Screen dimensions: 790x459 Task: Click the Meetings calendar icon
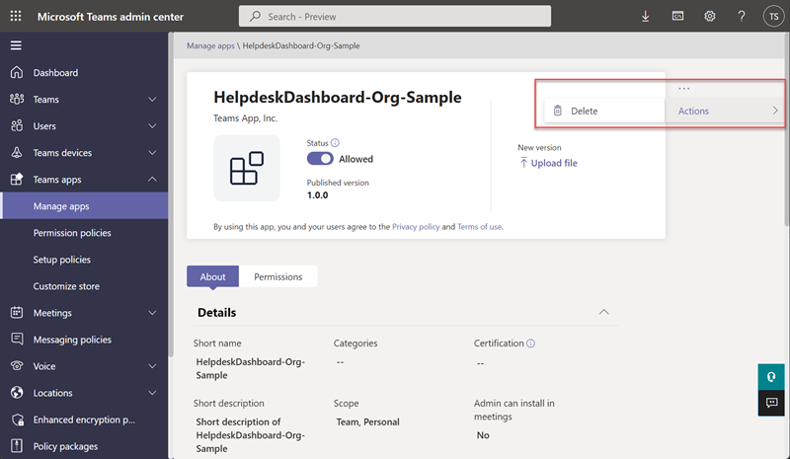pyautogui.click(x=17, y=312)
